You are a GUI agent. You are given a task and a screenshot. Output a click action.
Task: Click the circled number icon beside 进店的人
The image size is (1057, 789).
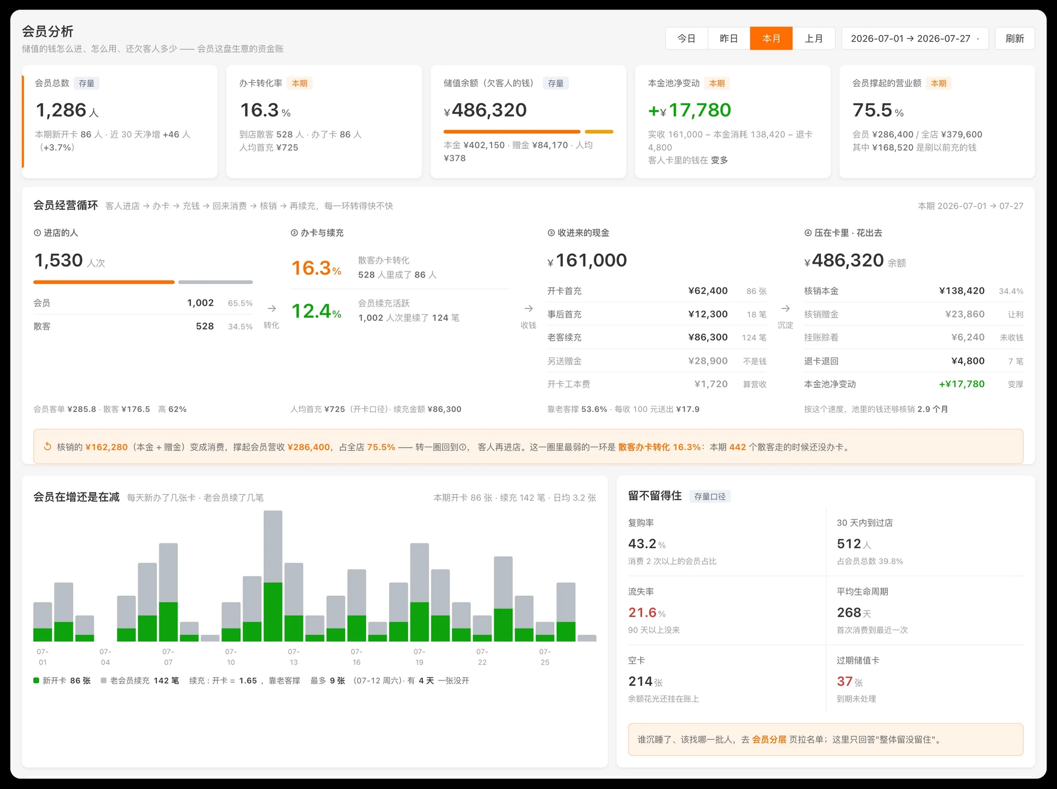37,233
